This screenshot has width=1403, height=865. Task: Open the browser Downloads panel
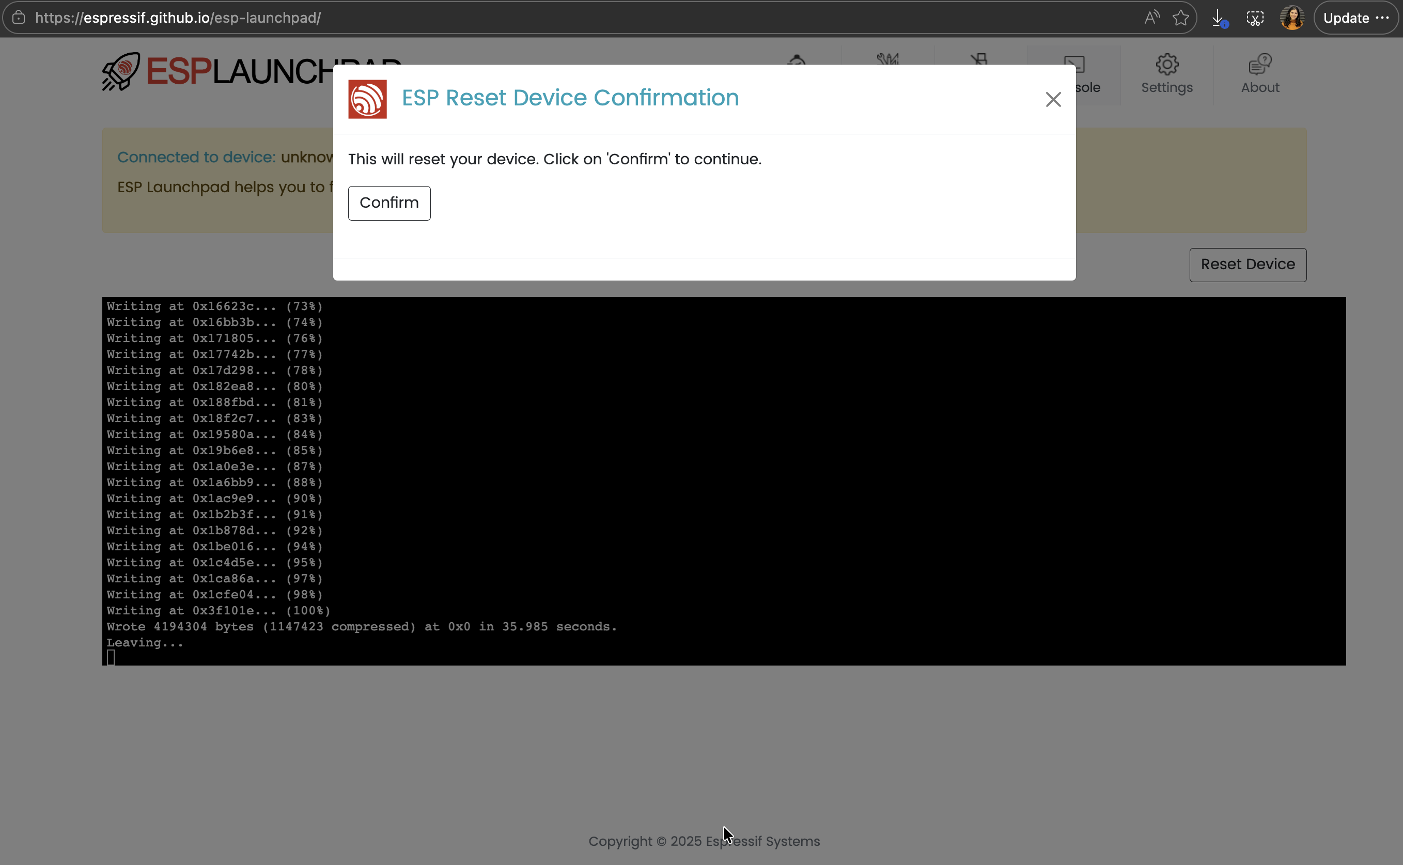[1219, 18]
